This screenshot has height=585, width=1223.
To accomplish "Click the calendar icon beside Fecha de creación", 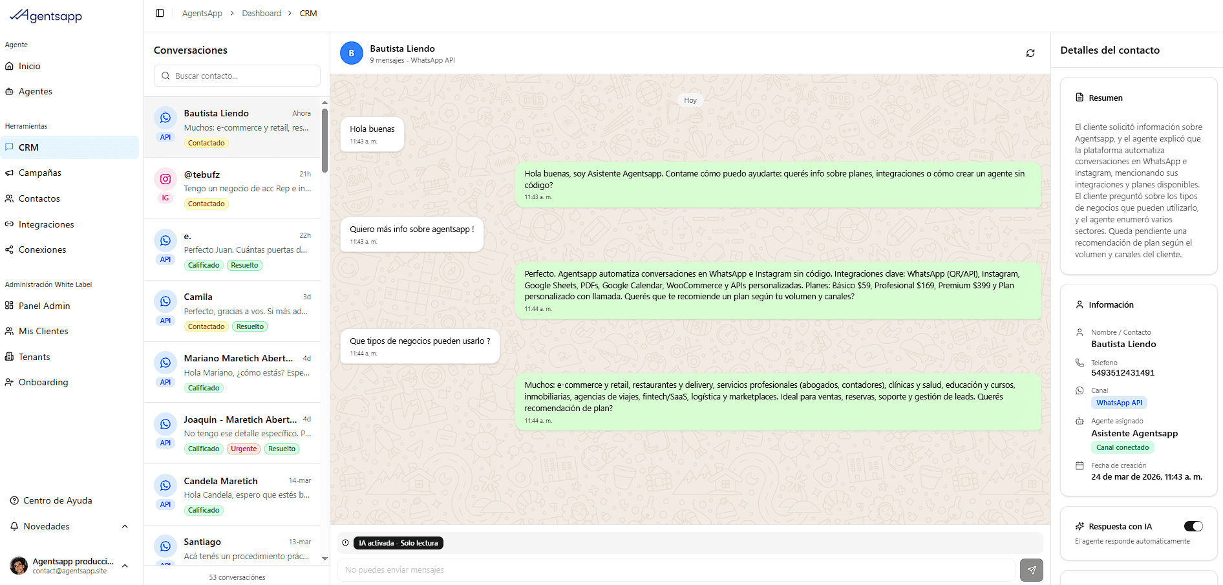I will 1079,465.
